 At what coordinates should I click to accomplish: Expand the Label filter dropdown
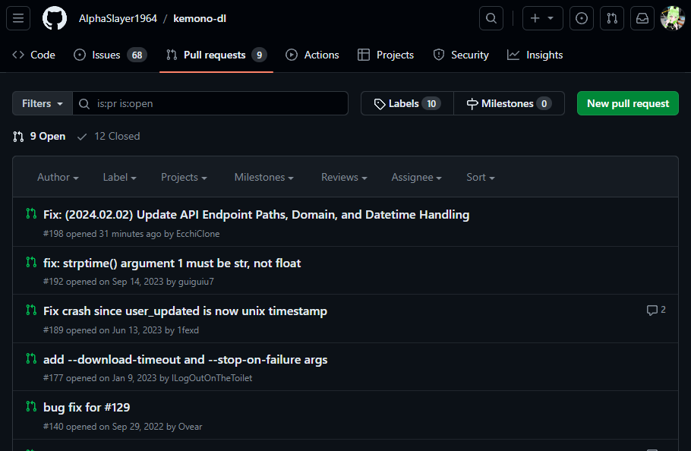[119, 177]
